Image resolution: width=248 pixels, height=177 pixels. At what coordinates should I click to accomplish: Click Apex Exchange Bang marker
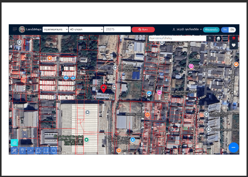[x=209, y=129]
